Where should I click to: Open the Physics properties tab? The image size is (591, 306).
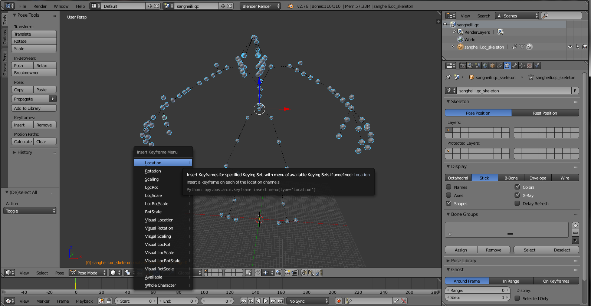click(537, 66)
